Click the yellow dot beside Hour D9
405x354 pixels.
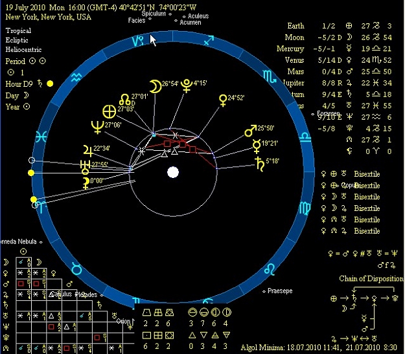pos(50,83)
